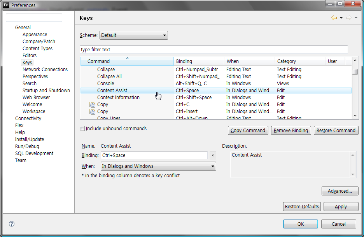The width and height of the screenshot is (364, 237).
Task: Click the Restore Command button
Action: pyautogui.click(x=336, y=130)
